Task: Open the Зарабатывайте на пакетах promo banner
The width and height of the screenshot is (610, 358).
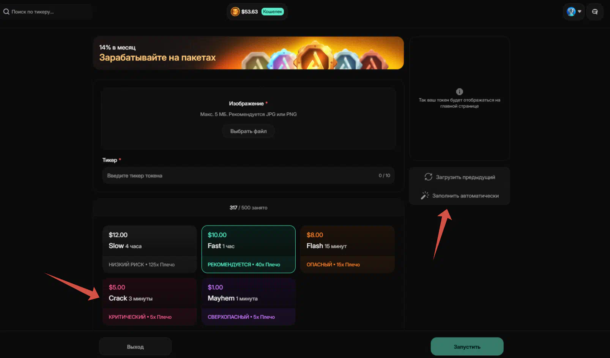Action: point(248,53)
